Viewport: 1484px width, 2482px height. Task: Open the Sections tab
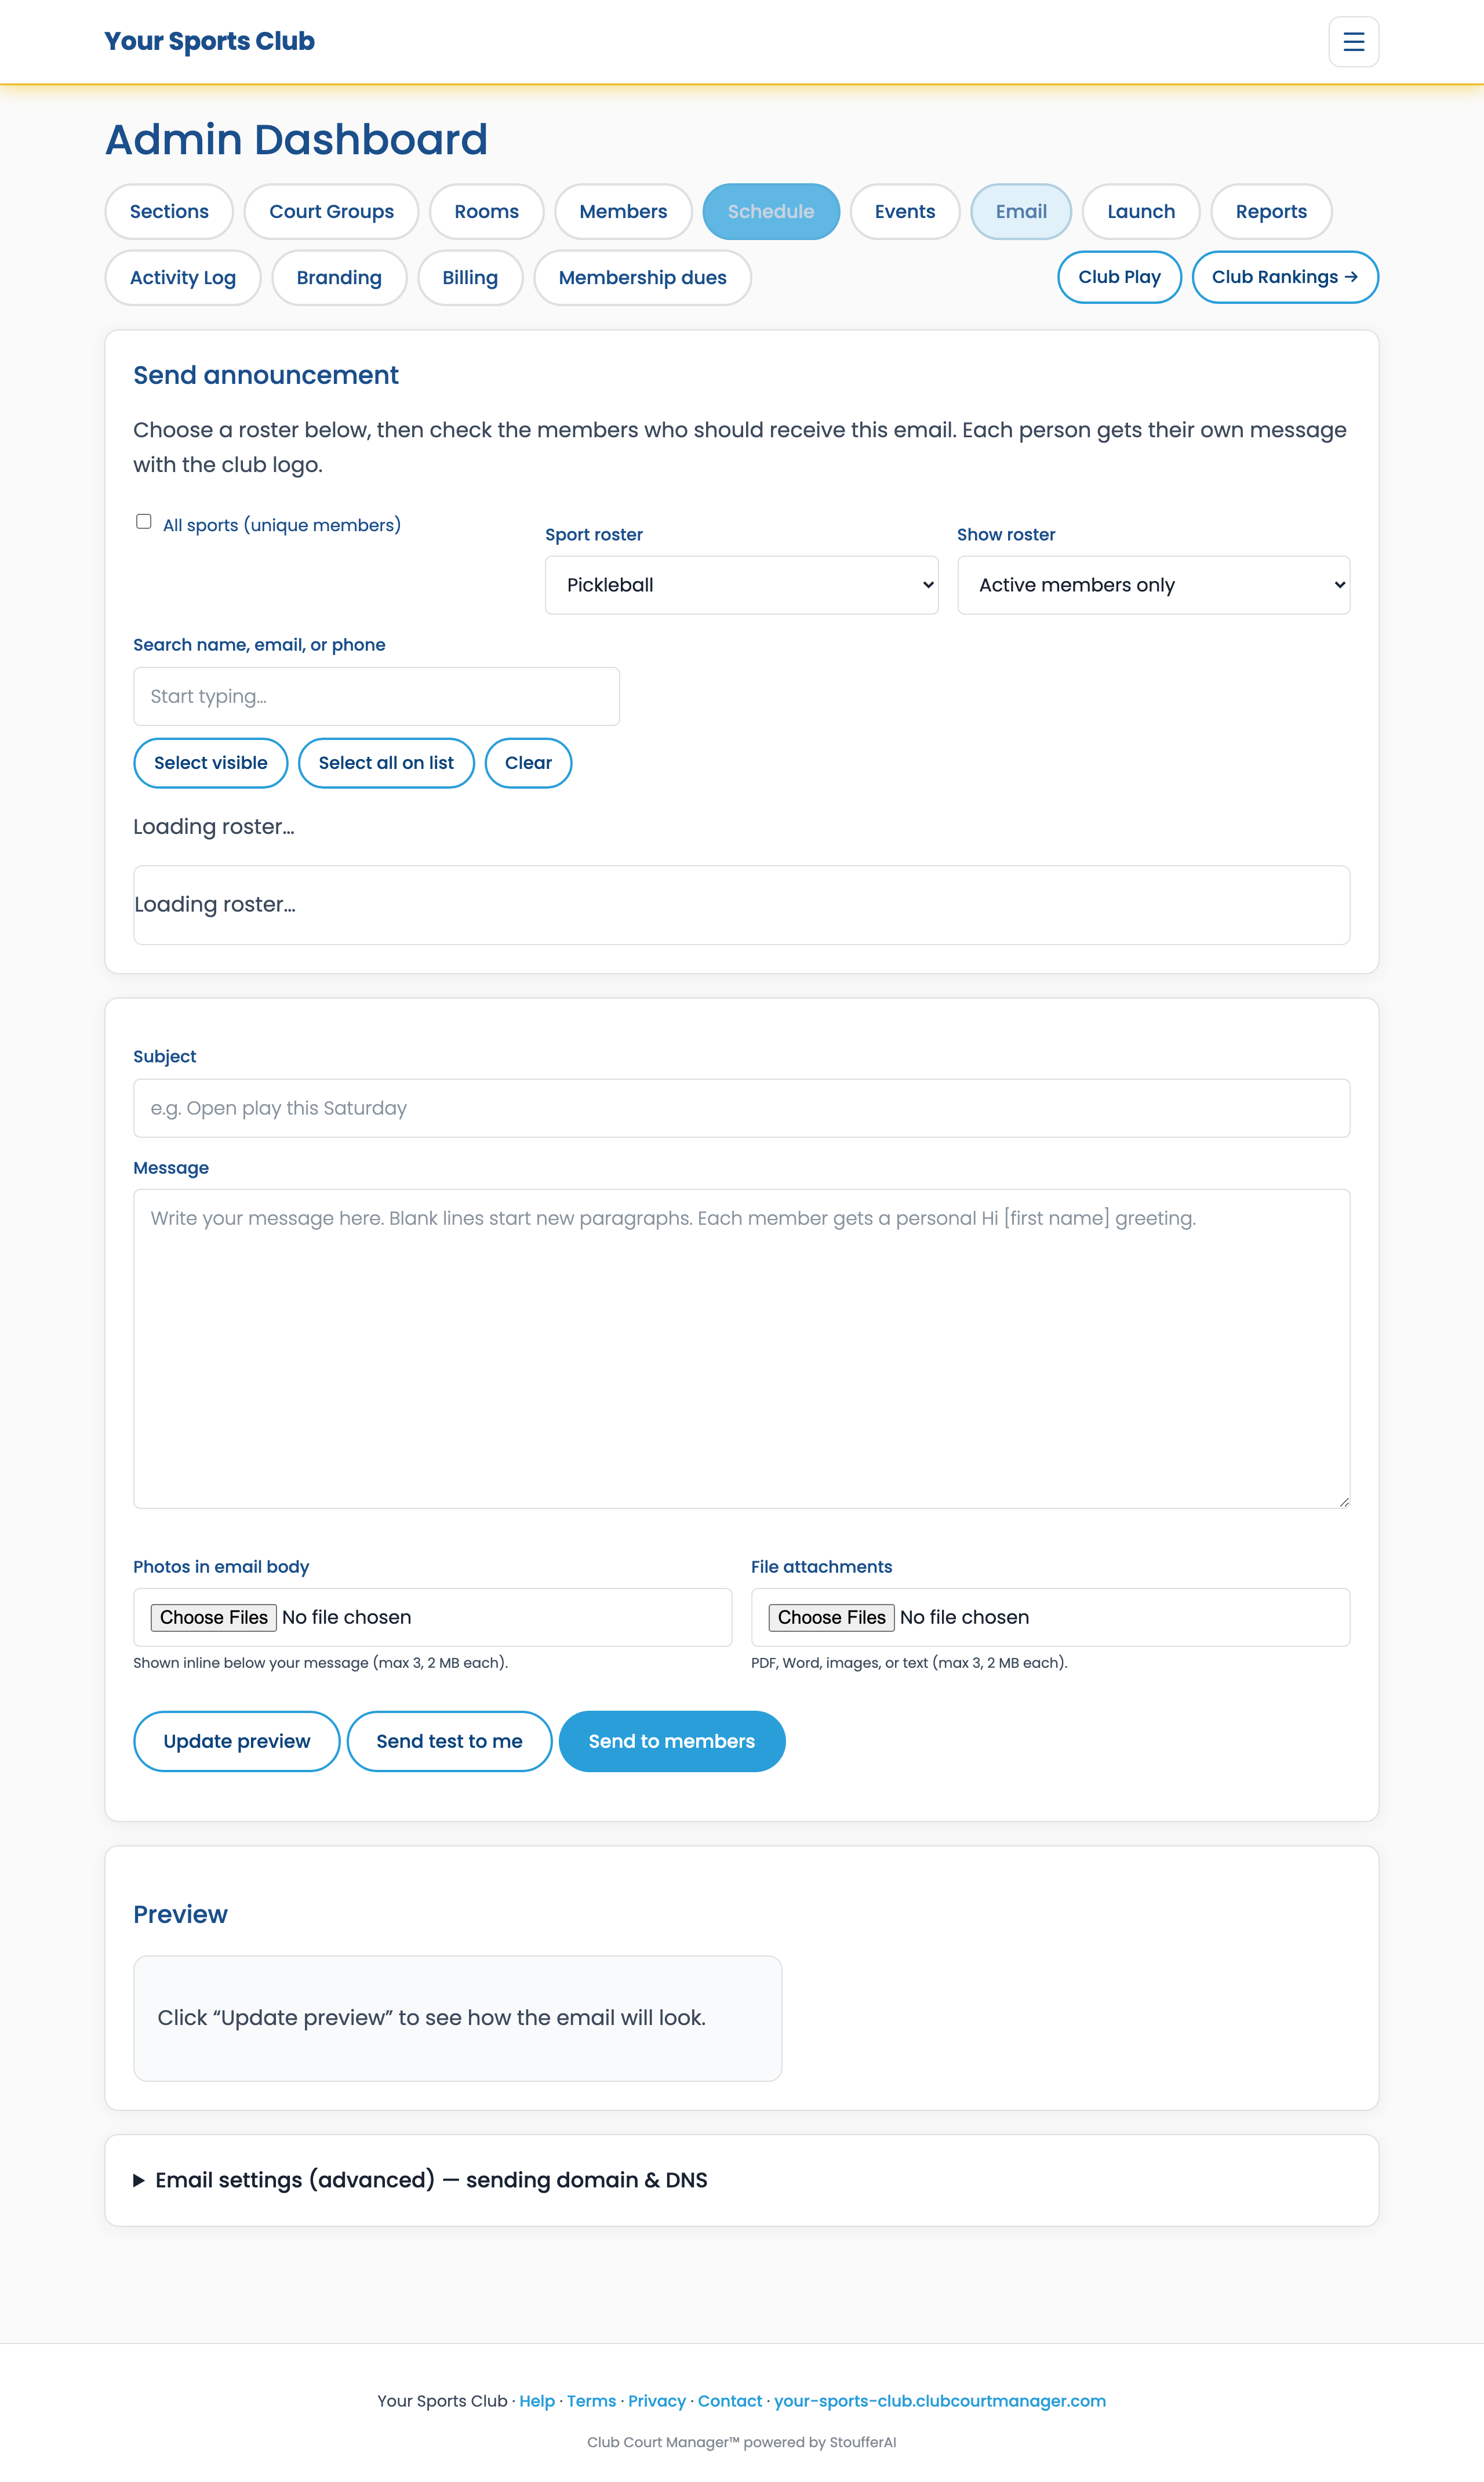(x=169, y=211)
